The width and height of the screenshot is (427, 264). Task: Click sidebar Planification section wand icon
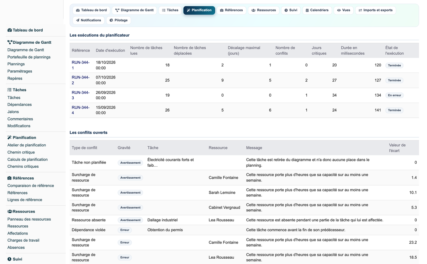coord(10,138)
